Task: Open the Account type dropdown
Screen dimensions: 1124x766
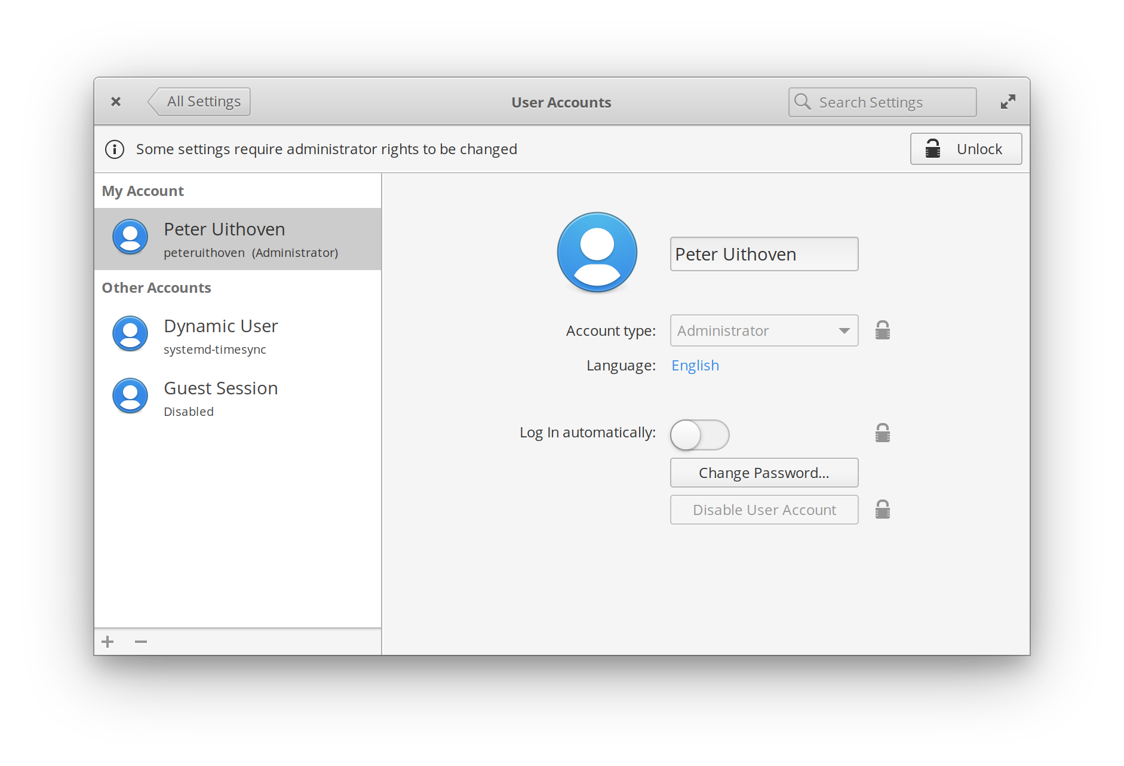Action: tap(764, 330)
